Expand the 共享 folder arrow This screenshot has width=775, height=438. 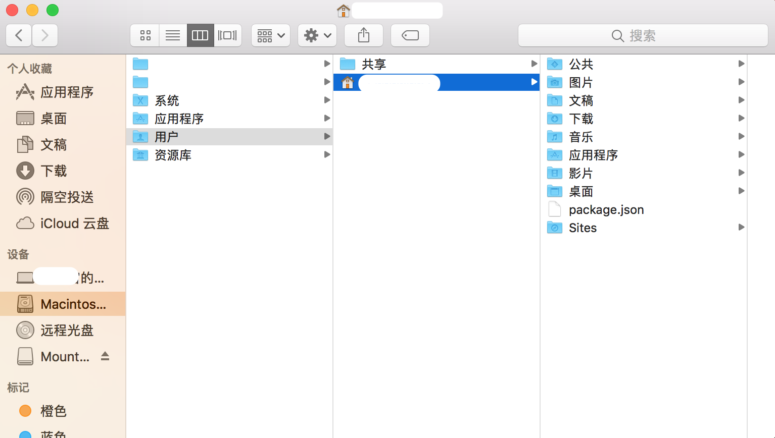pos(534,64)
